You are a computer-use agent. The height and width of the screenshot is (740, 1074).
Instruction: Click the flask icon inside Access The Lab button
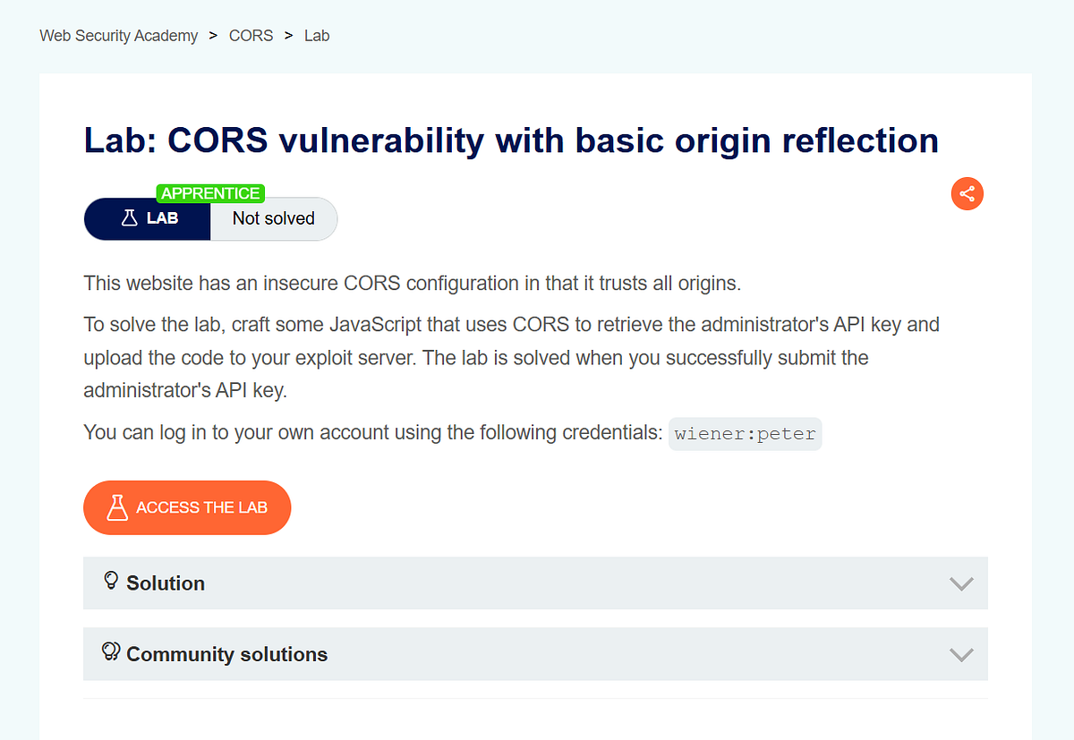116,507
